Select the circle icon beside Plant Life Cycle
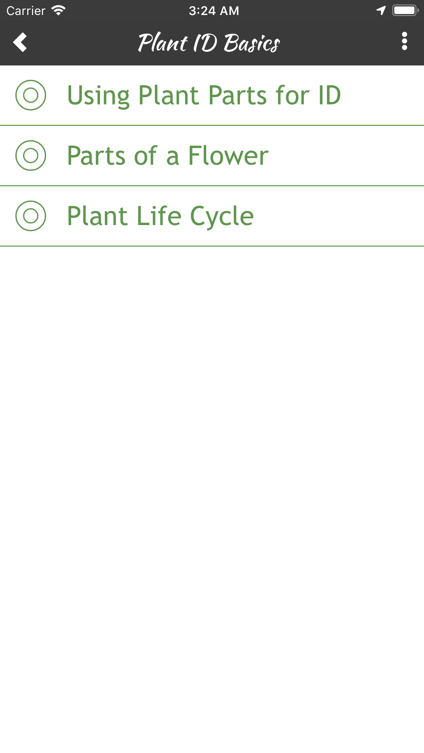The height and width of the screenshot is (753, 424). click(31, 216)
